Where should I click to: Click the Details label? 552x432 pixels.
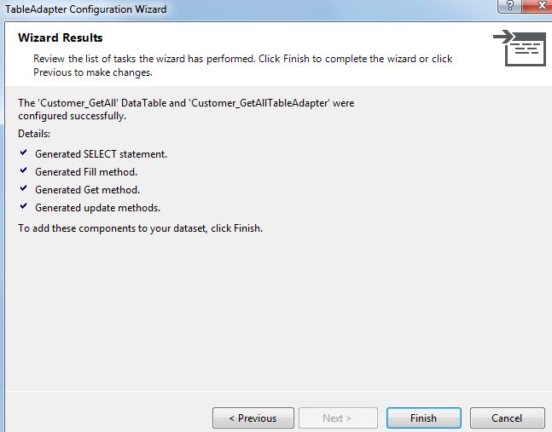pos(34,135)
